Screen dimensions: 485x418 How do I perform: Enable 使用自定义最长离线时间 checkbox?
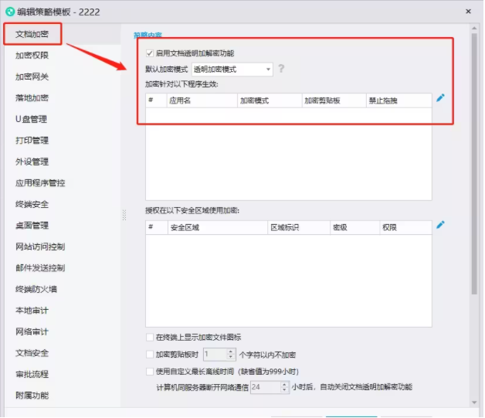pyautogui.click(x=150, y=372)
